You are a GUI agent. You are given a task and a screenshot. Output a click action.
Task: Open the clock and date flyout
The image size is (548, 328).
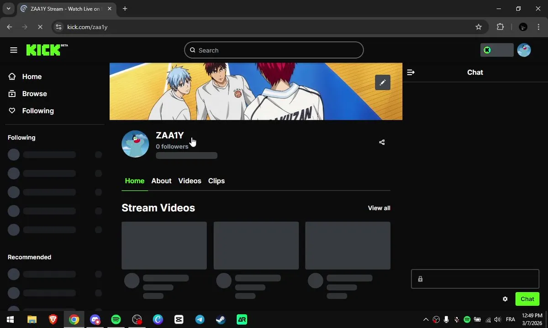pyautogui.click(x=532, y=319)
